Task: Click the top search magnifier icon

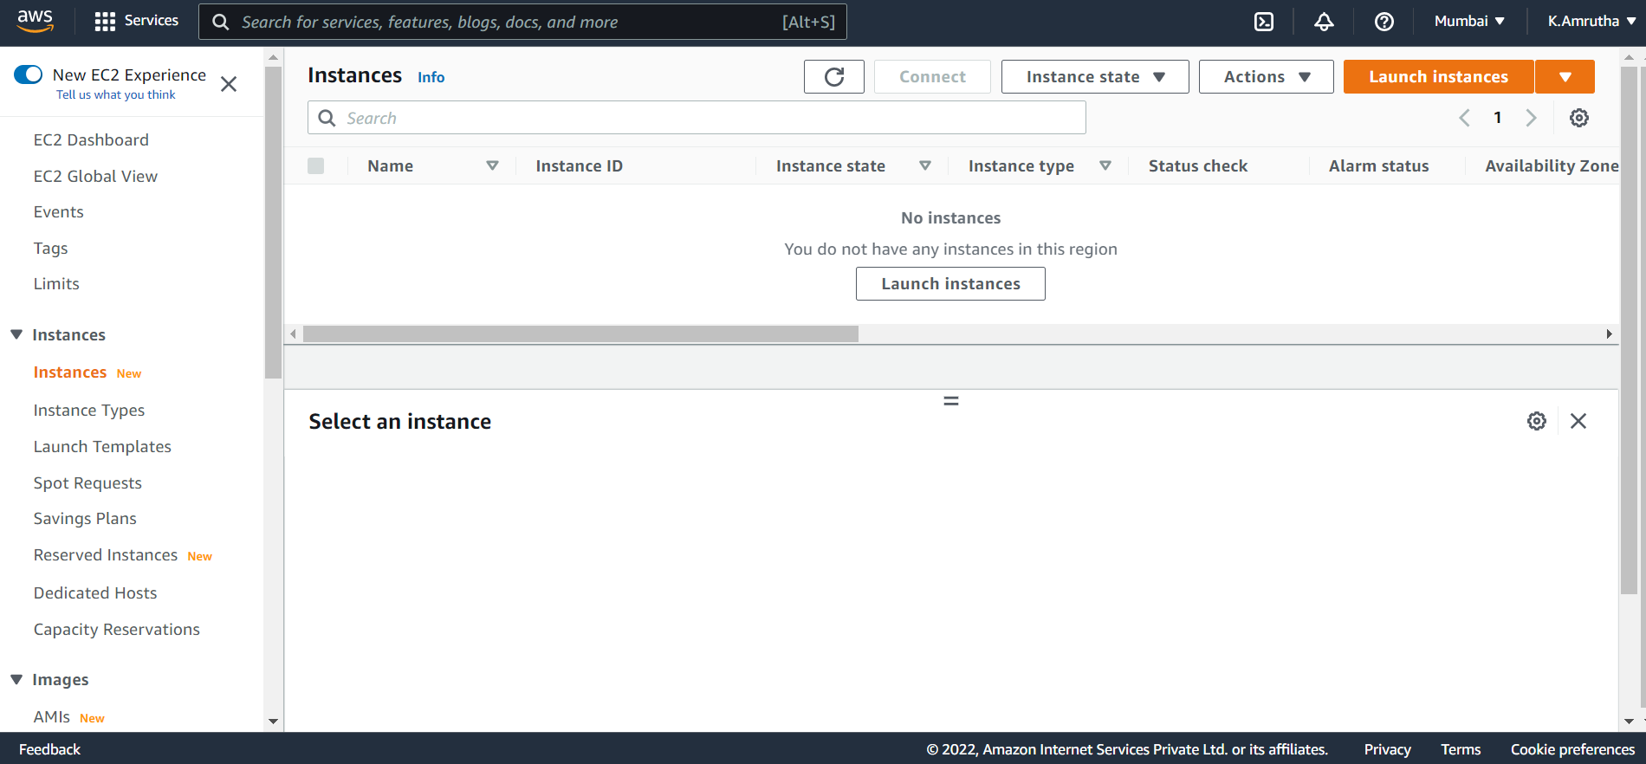Action: click(x=221, y=22)
